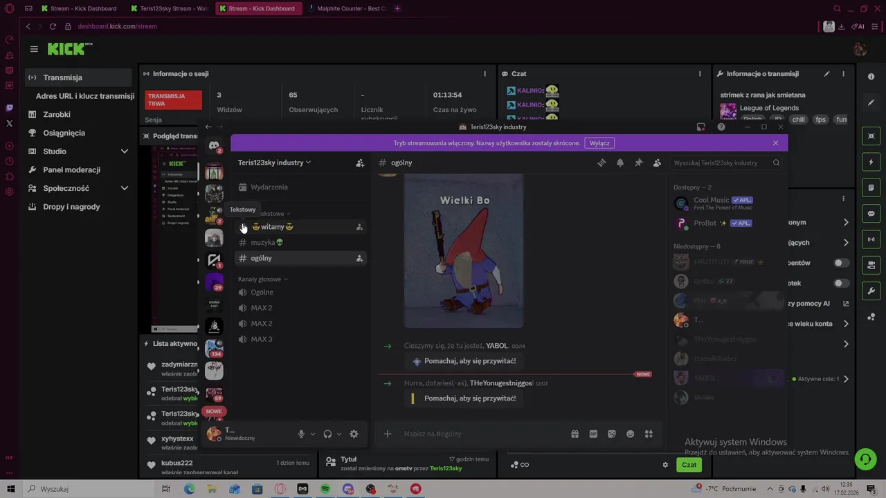
Task: Mute microphone in Discord user panel
Action: point(301,434)
